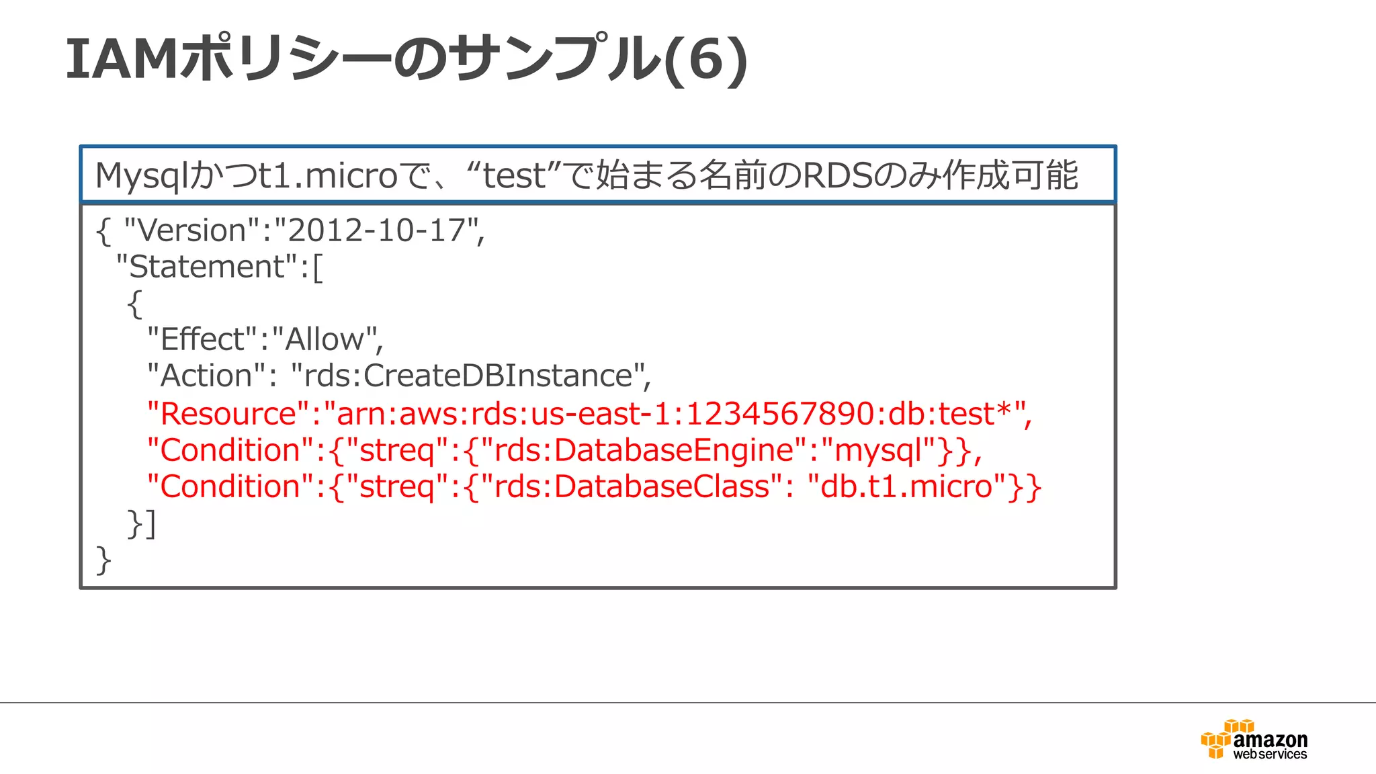Click the Amazon Web Services logo
The image size is (1376, 774).
1254,739
